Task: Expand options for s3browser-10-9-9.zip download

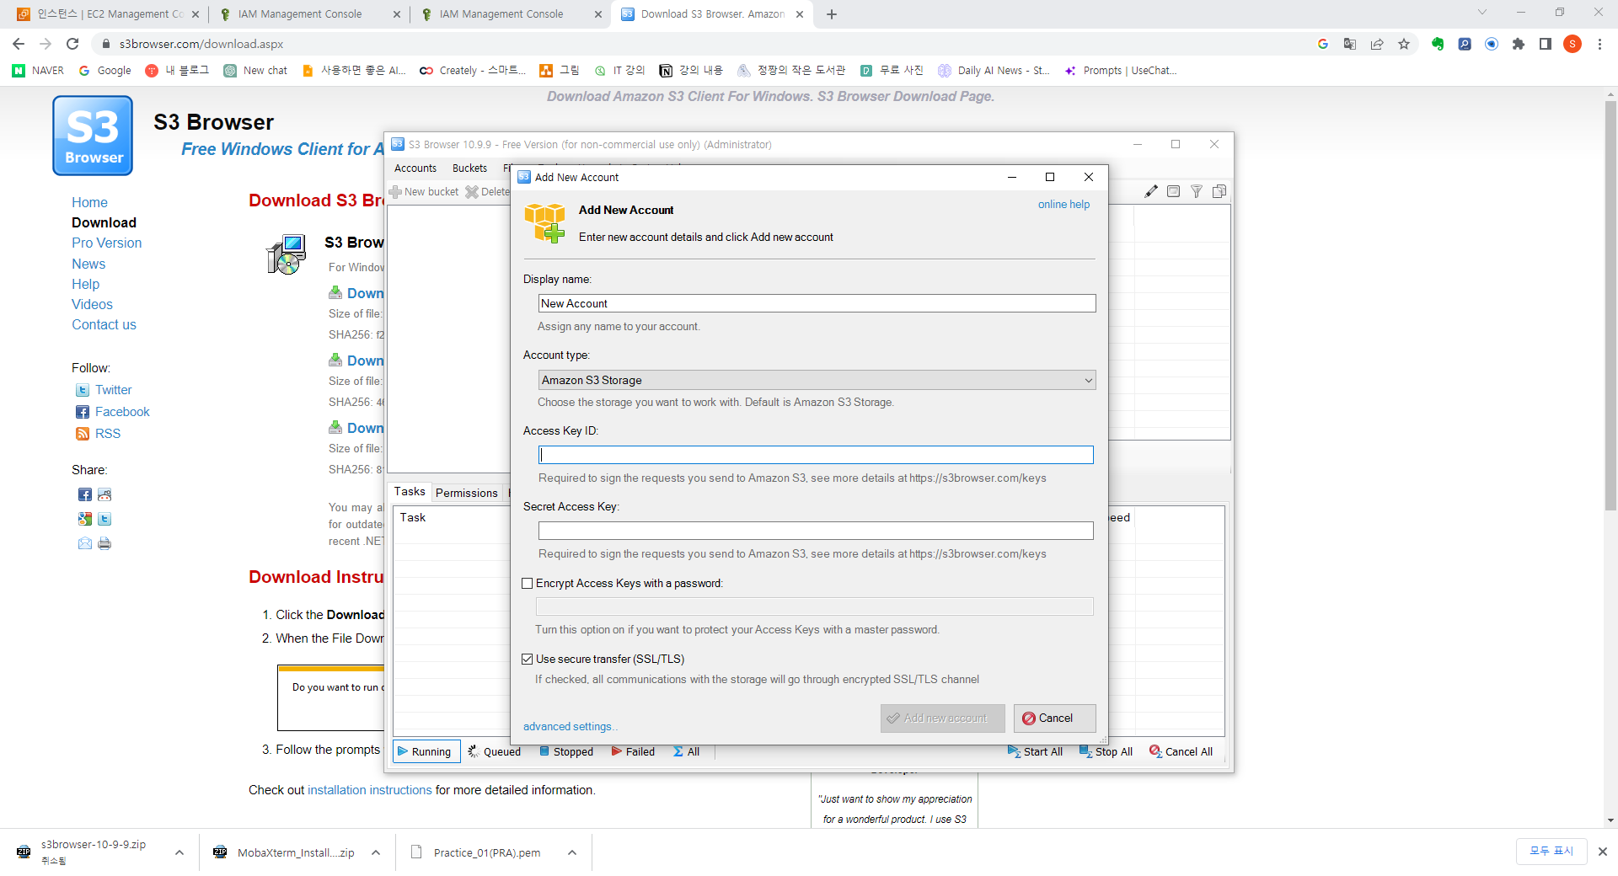Action: click(179, 852)
